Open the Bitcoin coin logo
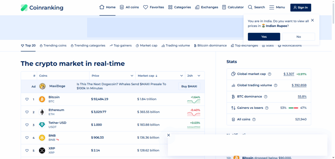335x159 pixels. click(x=42, y=99)
